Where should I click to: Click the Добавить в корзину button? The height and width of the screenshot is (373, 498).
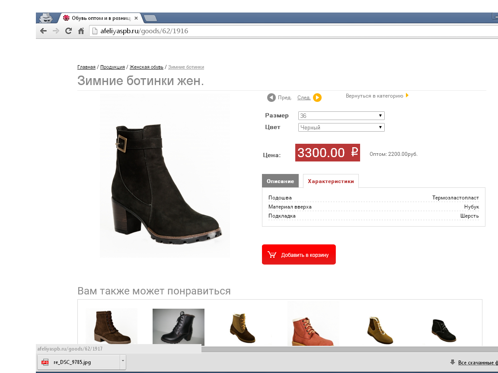coord(299,254)
